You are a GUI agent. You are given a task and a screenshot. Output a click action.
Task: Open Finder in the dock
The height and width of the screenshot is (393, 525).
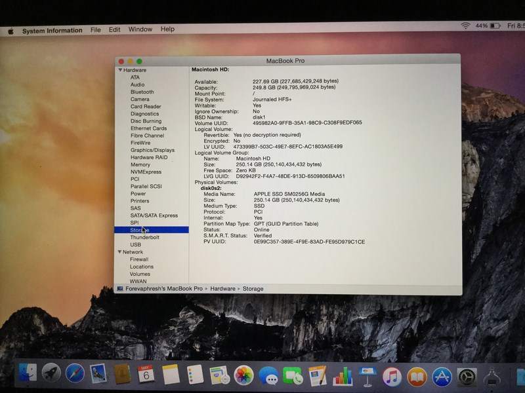(x=28, y=375)
